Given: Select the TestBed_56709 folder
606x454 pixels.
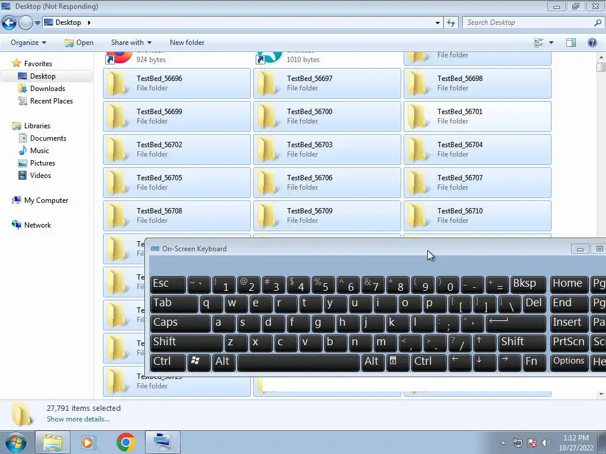Looking at the screenshot, I should pos(327,216).
